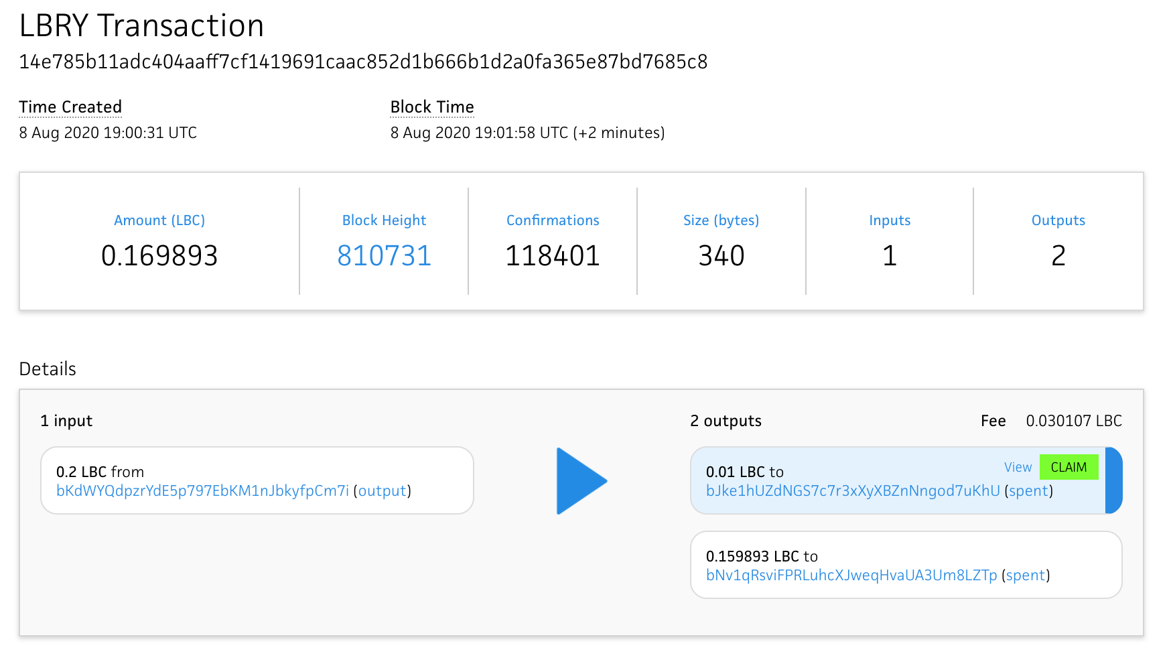1171x666 pixels.
Task: Open block height 810731 link
Action: (384, 255)
